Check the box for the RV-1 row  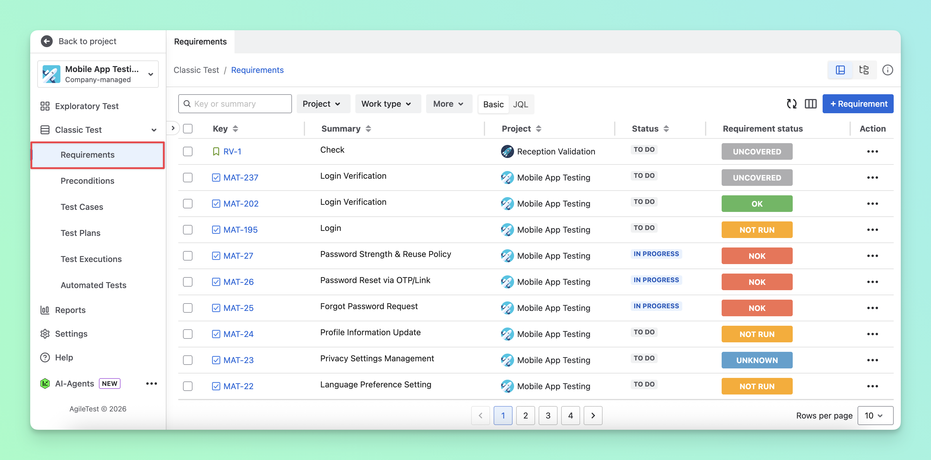click(x=187, y=151)
